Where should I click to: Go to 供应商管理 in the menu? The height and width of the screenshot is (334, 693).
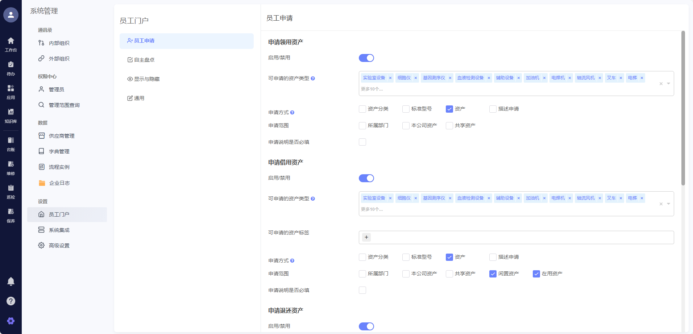pos(62,136)
